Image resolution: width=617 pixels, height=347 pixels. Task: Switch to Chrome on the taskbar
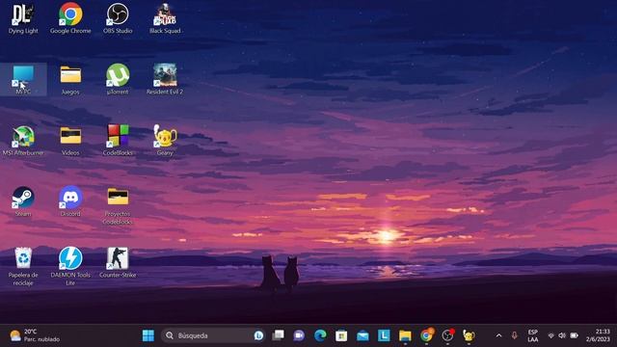[x=426, y=335]
